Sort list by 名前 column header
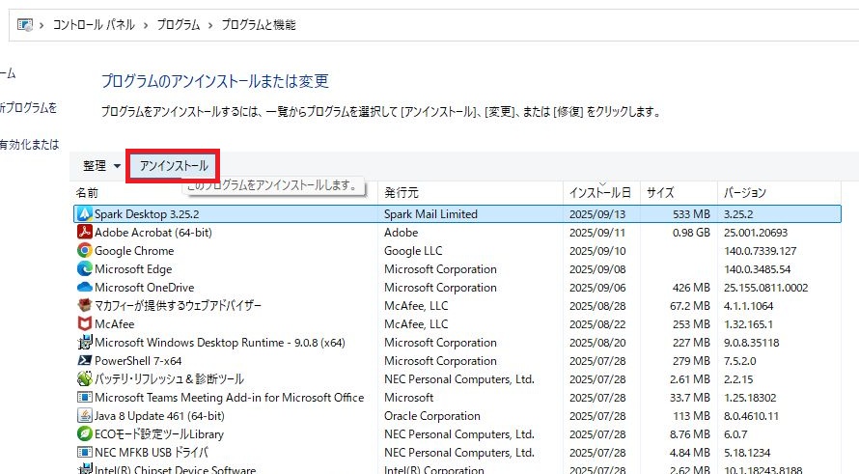The height and width of the screenshot is (474, 859). 87,193
